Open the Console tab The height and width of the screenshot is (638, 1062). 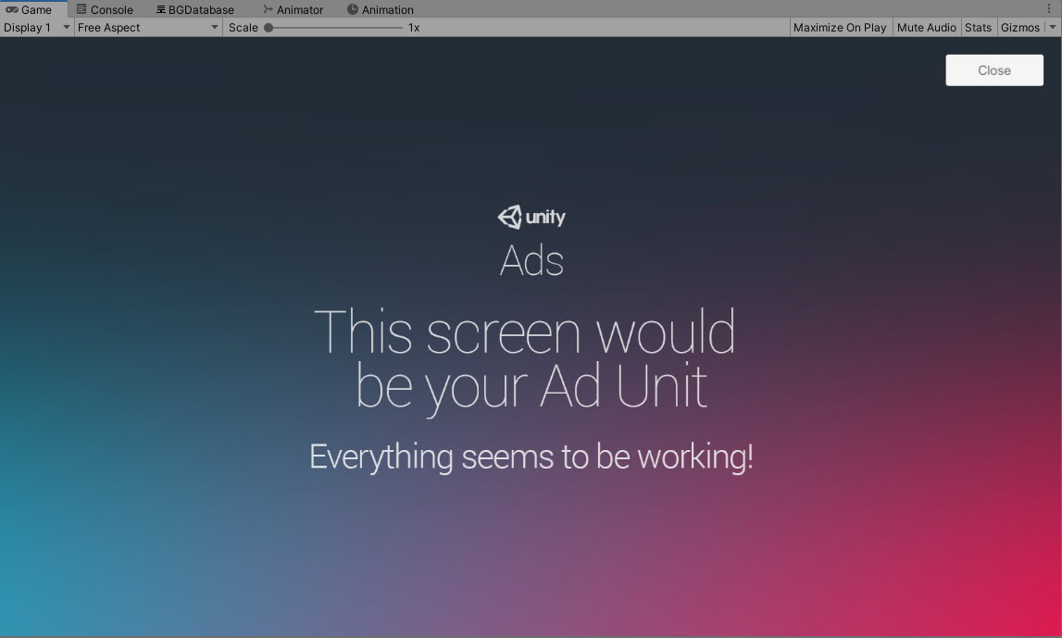[105, 9]
